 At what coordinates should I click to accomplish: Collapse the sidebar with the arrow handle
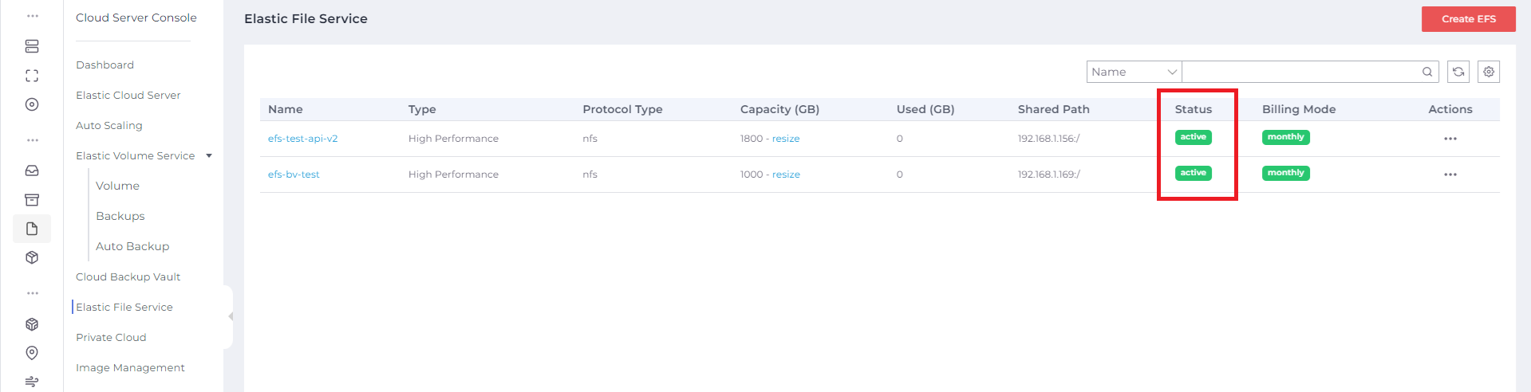point(230,316)
